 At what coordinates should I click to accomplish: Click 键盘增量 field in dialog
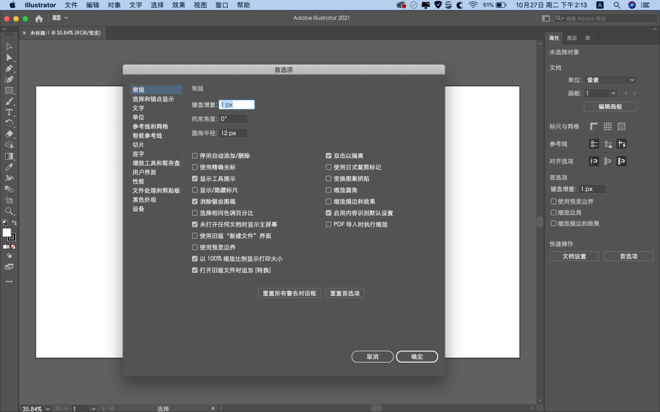click(x=236, y=105)
